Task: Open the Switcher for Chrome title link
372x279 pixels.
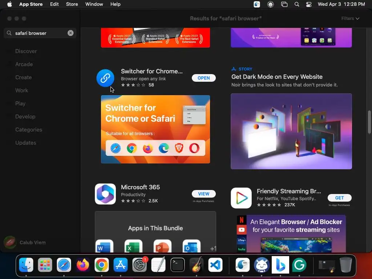Action: click(x=151, y=71)
